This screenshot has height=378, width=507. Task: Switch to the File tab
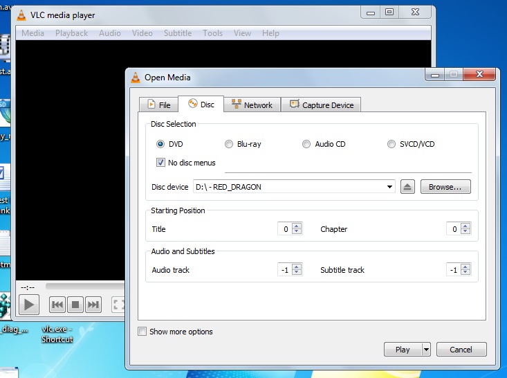tap(159, 105)
